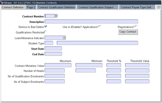Click the Contract Monetary Value Maximum field
The image size is (162, 103).
coord(58,65)
